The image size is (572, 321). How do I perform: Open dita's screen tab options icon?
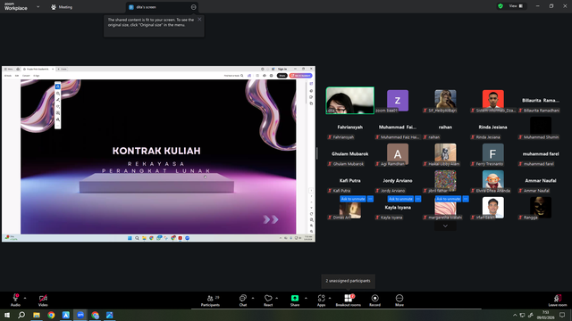(193, 7)
